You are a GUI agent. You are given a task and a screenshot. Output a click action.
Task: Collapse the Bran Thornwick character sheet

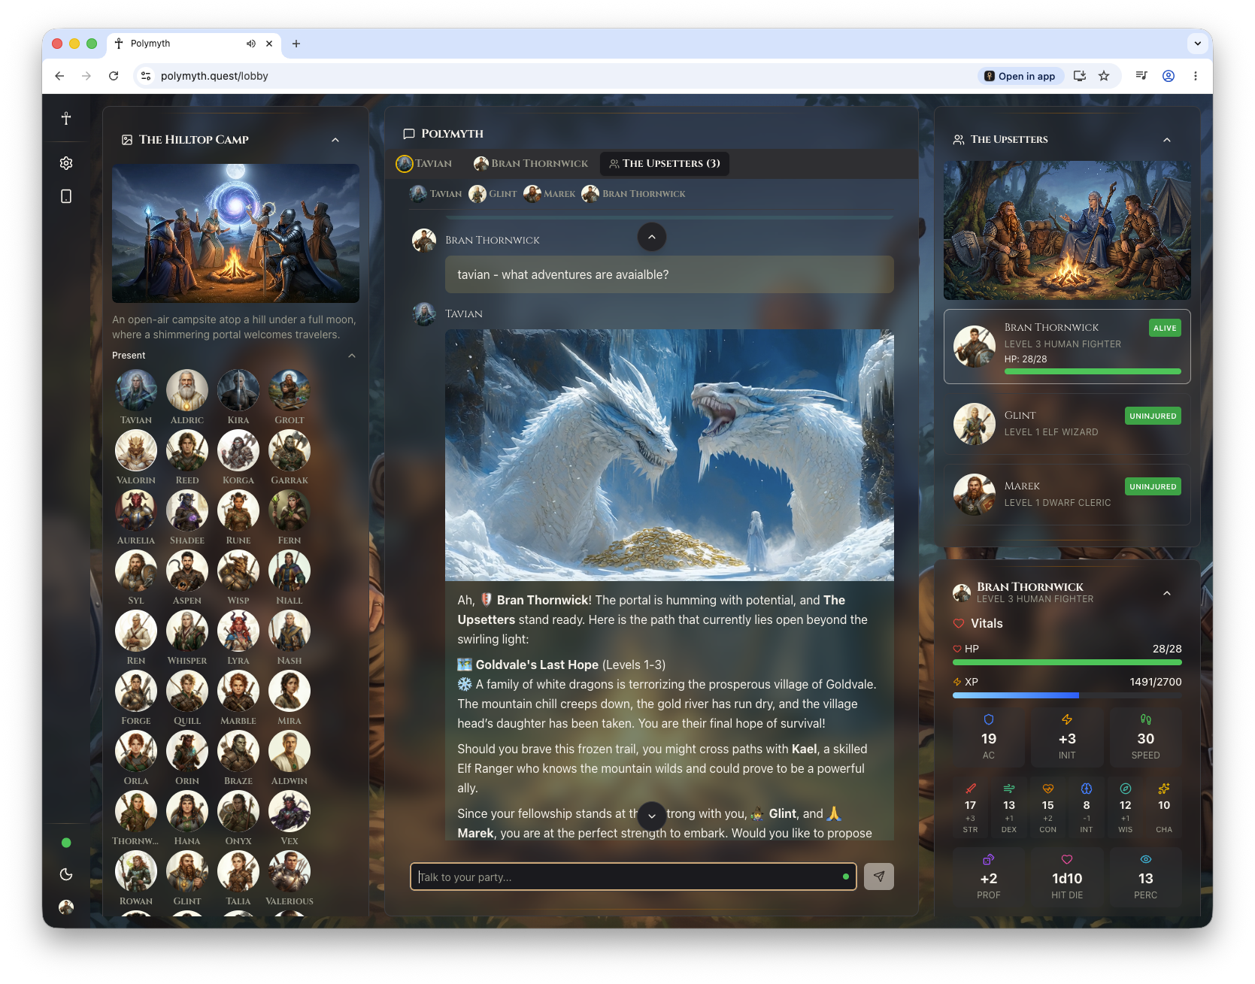pos(1167,593)
